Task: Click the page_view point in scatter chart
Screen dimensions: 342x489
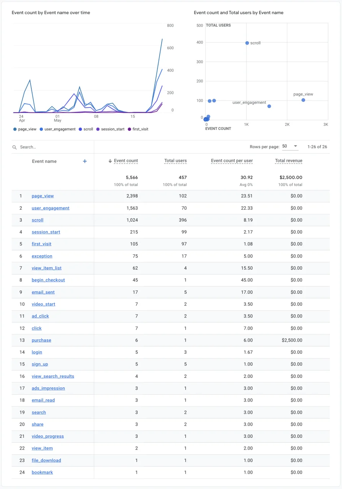Action: pyautogui.click(x=303, y=100)
